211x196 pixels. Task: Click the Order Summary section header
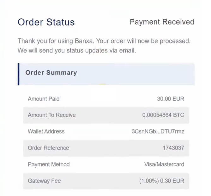(x=51, y=73)
